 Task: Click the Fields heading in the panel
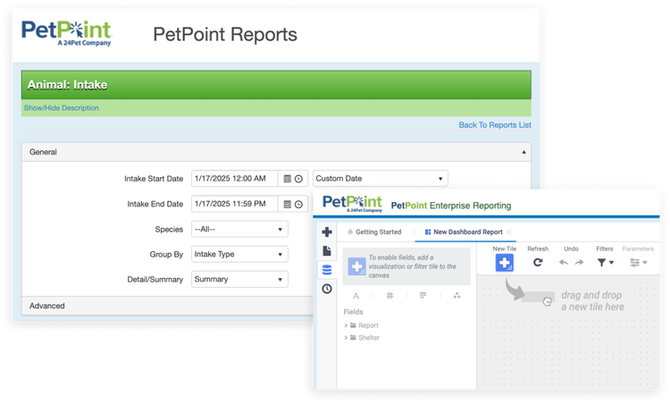[x=353, y=312]
